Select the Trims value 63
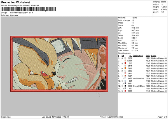The height and width of the screenshot is (119, 168). click(x=132, y=25)
